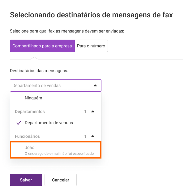Select the 'Departamento de vendas' list option
193x196 pixels.
[x=56, y=123]
